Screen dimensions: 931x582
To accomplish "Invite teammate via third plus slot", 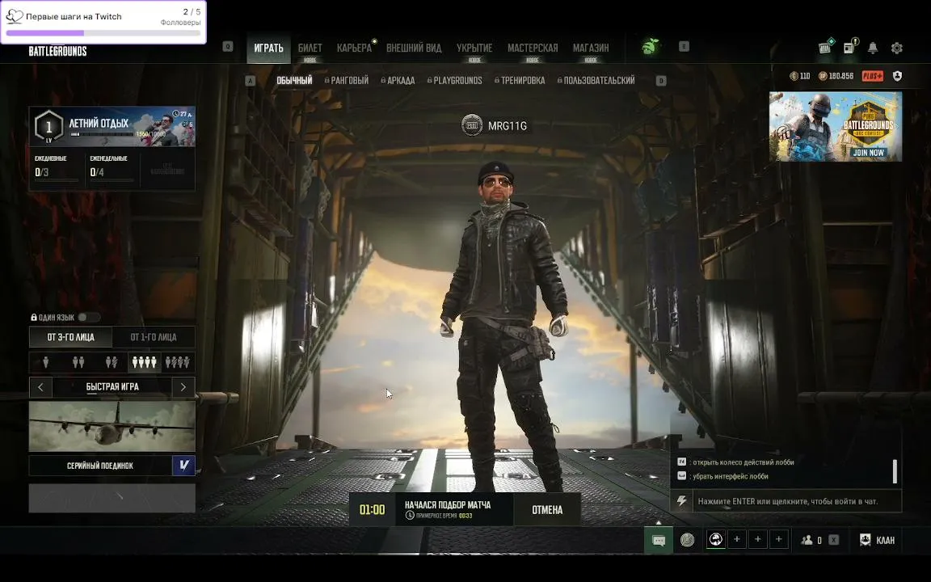I will 778,539.
